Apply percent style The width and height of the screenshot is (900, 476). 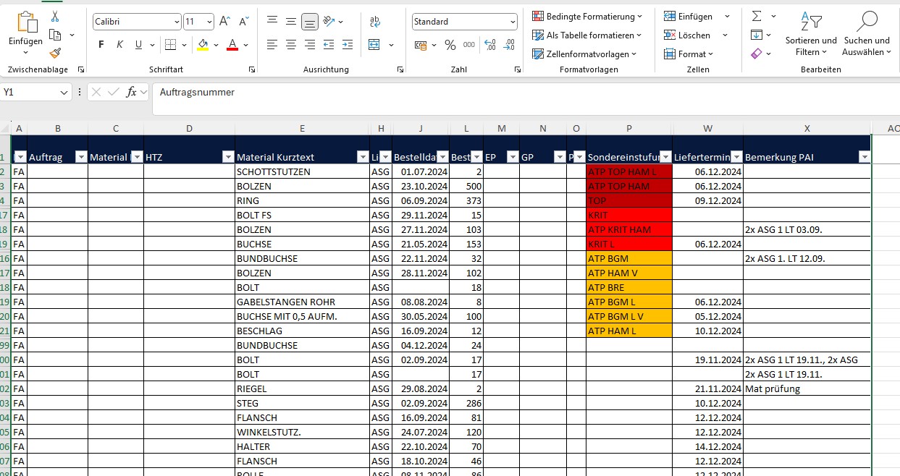(450, 45)
